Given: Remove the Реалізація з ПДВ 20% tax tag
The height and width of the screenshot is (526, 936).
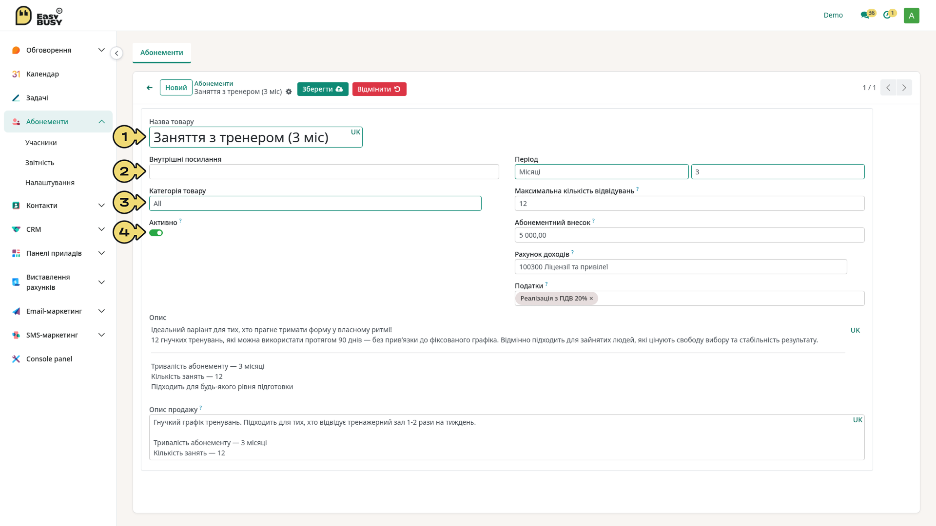Looking at the screenshot, I should (x=591, y=299).
